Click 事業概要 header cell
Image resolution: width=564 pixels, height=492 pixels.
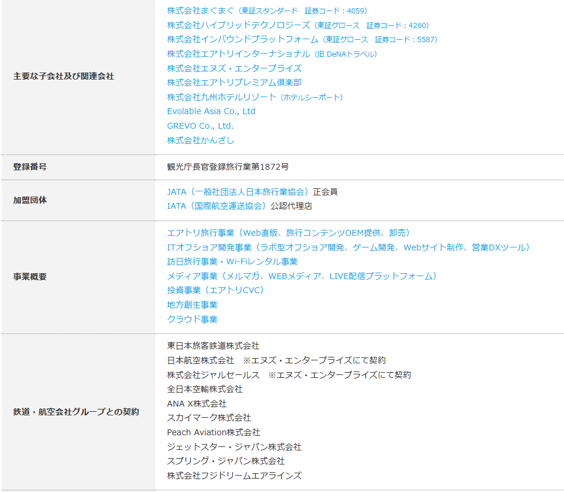[x=78, y=277]
